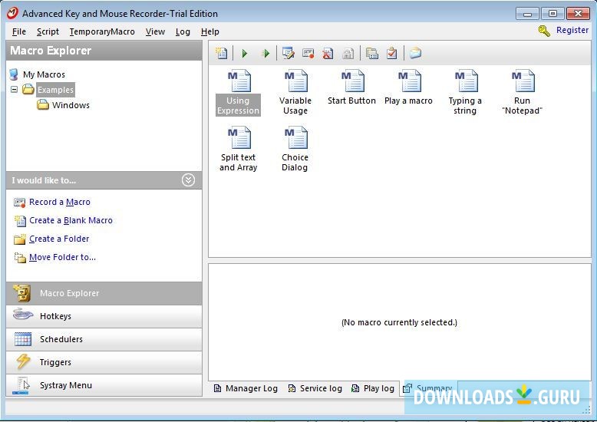Screen dimensions: 597x422
Task: Collapse the I would like to panel
Action: [188, 180]
